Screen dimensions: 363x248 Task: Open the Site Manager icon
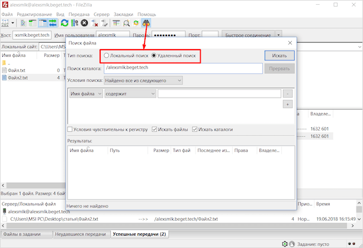click(x=7, y=23)
